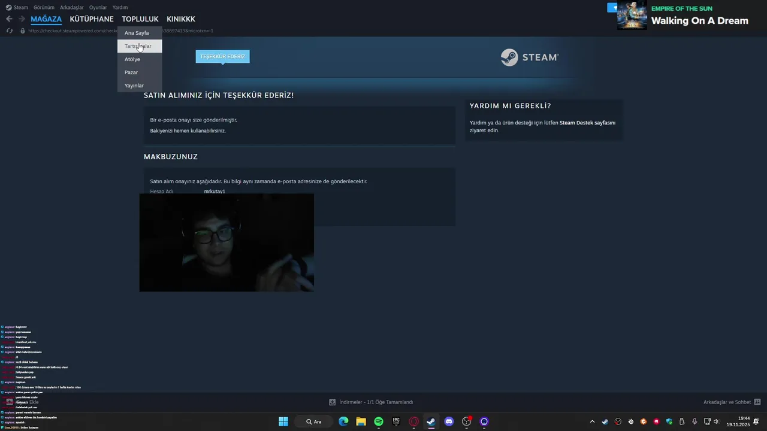767x431 pixels.
Task: Switch to the KÜTÜPHANE tab
Action: click(92, 19)
